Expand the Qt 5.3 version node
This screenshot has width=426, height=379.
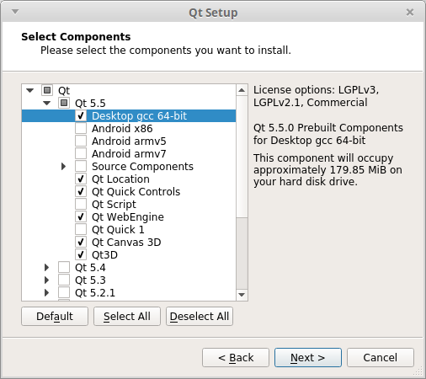47,280
